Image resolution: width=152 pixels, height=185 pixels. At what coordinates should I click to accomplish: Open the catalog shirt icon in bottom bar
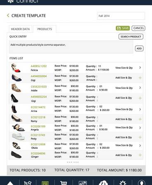[x=28, y=183]
